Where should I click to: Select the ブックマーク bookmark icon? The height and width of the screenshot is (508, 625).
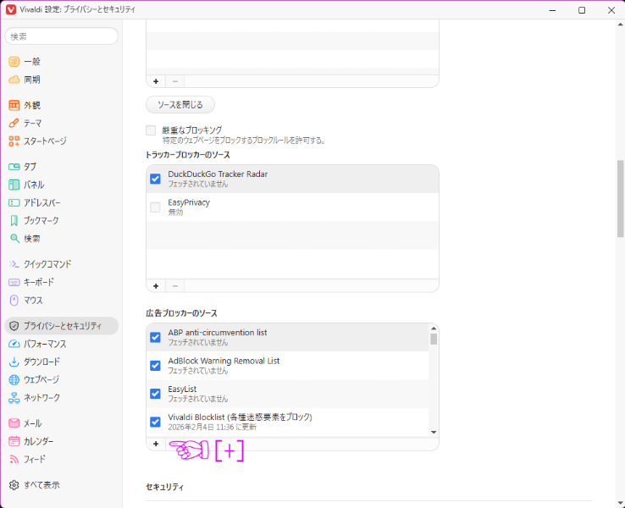click(14, 220)
